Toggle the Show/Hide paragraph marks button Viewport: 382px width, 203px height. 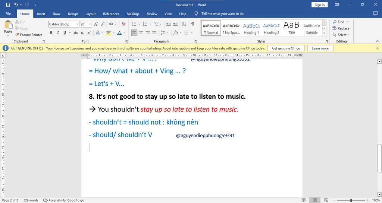click(x=192, y=24)
